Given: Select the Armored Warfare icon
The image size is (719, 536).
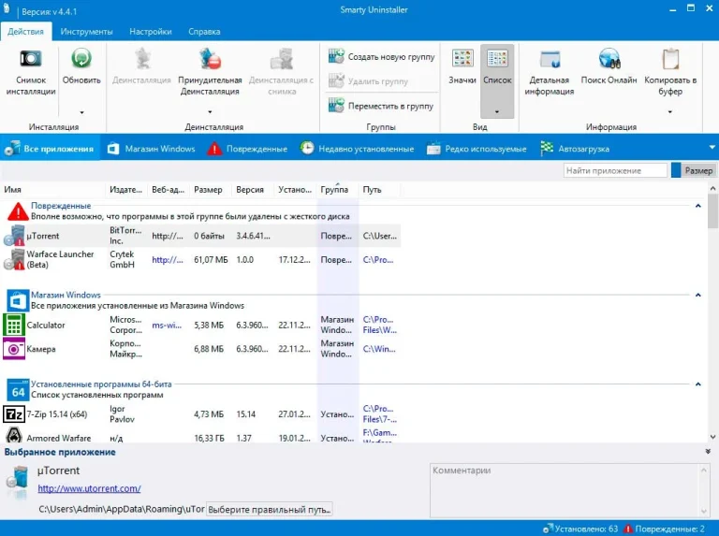Looking at the screenshot, I should pyautogui.click(x=14, y=435).
